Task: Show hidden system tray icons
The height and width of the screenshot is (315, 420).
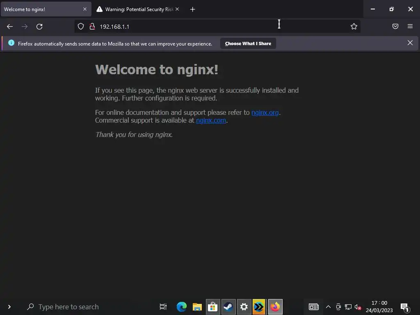Action: (x=329, y=307)
